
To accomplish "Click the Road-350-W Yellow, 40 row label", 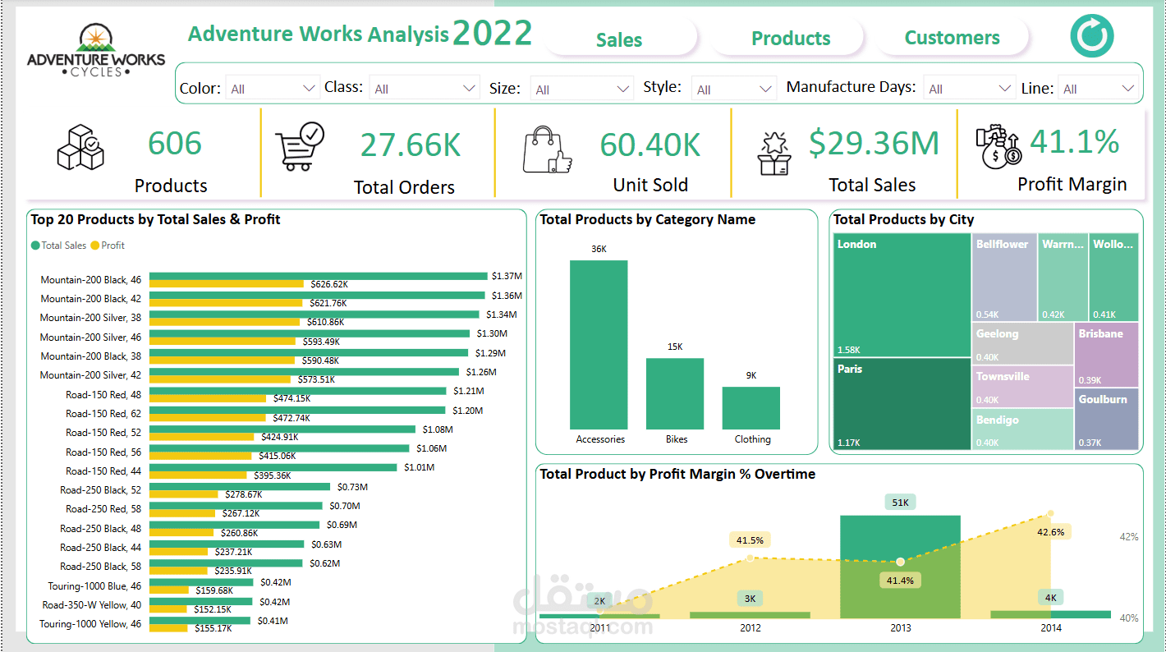I will (92, 604).
